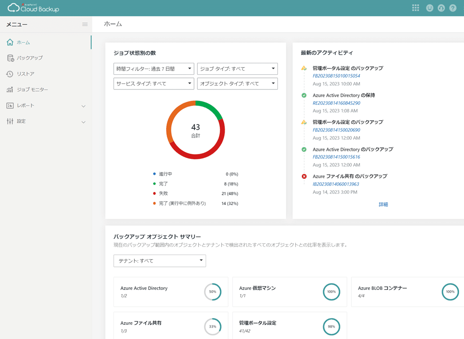Click the 管理ポータル設定 98% progress ring
The image size is (464, 339).
click(x=331, y=327)
